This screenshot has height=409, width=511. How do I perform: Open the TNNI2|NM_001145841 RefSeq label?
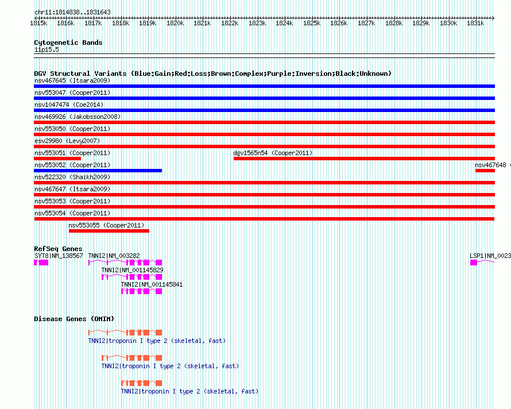tap(152, 284)
